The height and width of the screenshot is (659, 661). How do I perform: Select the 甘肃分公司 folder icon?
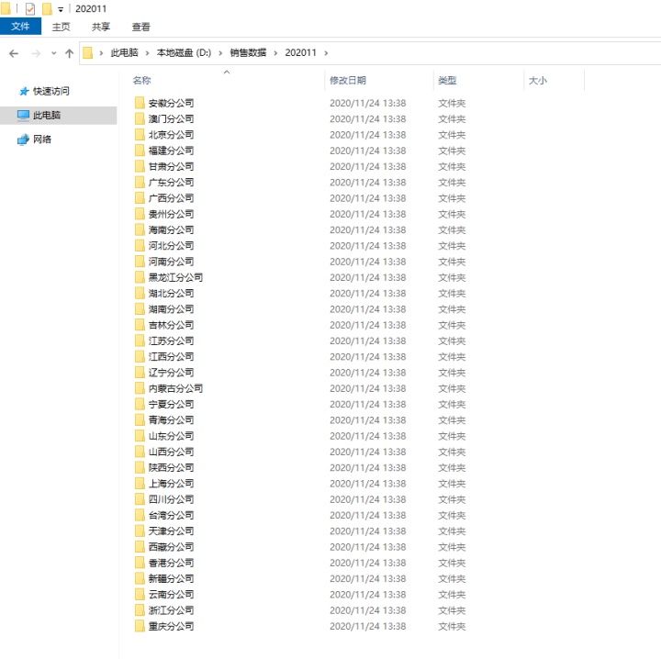point(140,166)
